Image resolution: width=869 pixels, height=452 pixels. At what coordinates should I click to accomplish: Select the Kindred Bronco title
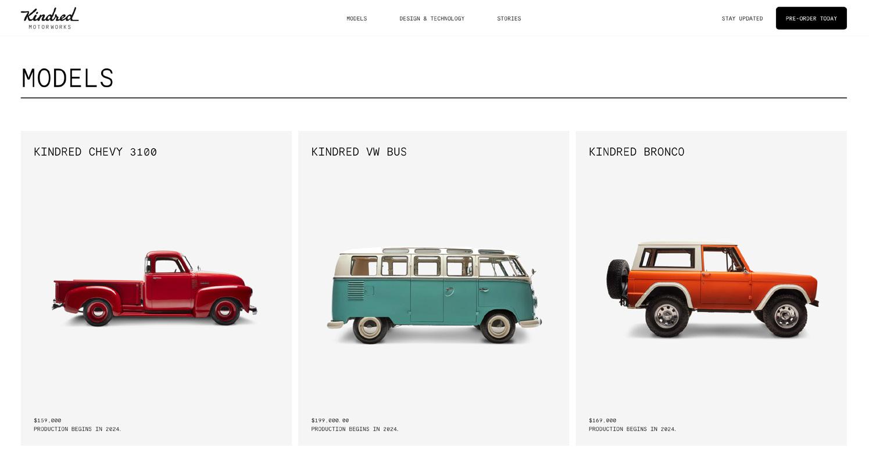coord(636,152)
